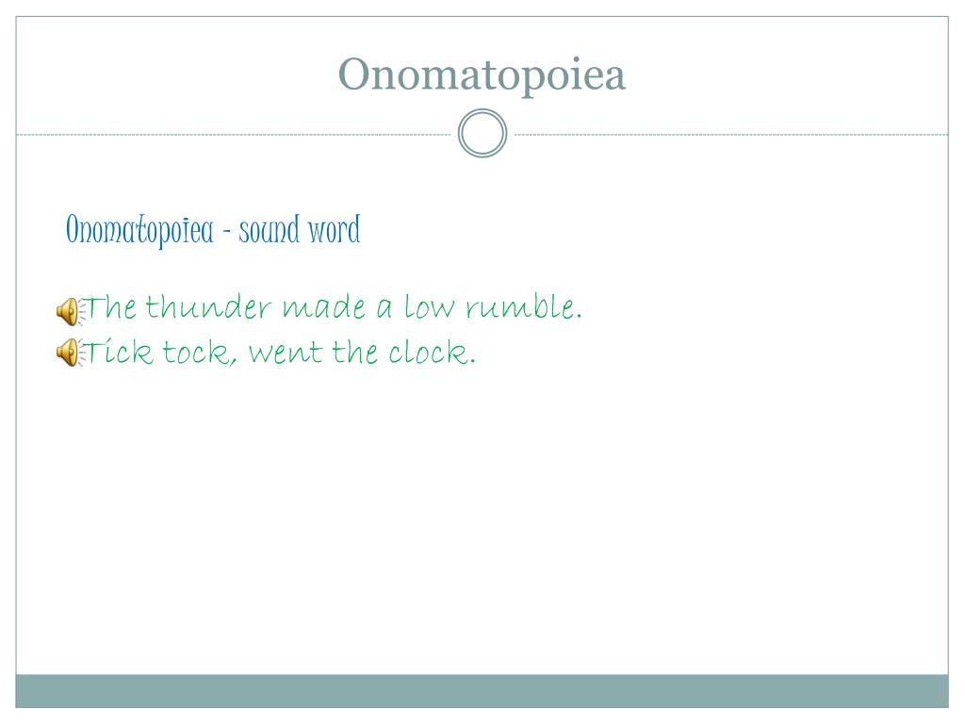Viewport: 965px width, 724px height.
Task: Click the word 'thunder' in green text
Action: pyautogui.click(x=208, y=306)
